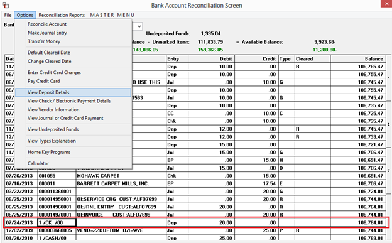Open View Deposit Details
This screenshot has width=392, height=243.
[73, 92]
